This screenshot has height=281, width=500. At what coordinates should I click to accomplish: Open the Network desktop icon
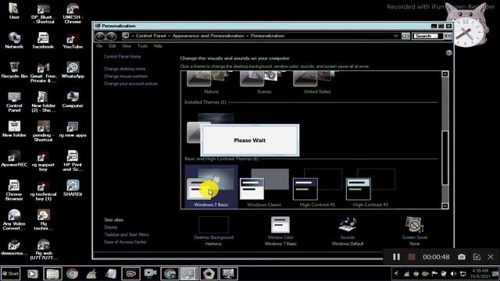pos(14,40)
